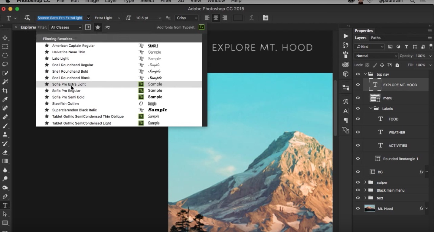The width and height of the screenshot is (434, 232).
Task: Open the Filter menu
Action: pyautogui.click(x=166, y=2)
